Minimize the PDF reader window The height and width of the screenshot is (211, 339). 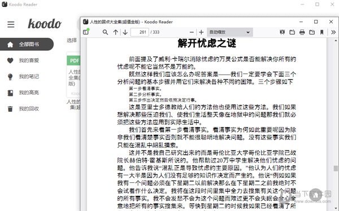pos(301,22)
